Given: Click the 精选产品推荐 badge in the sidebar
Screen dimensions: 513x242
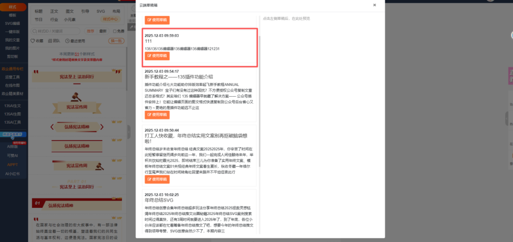Looking at the screenshot, I should (x=12, y=134).
